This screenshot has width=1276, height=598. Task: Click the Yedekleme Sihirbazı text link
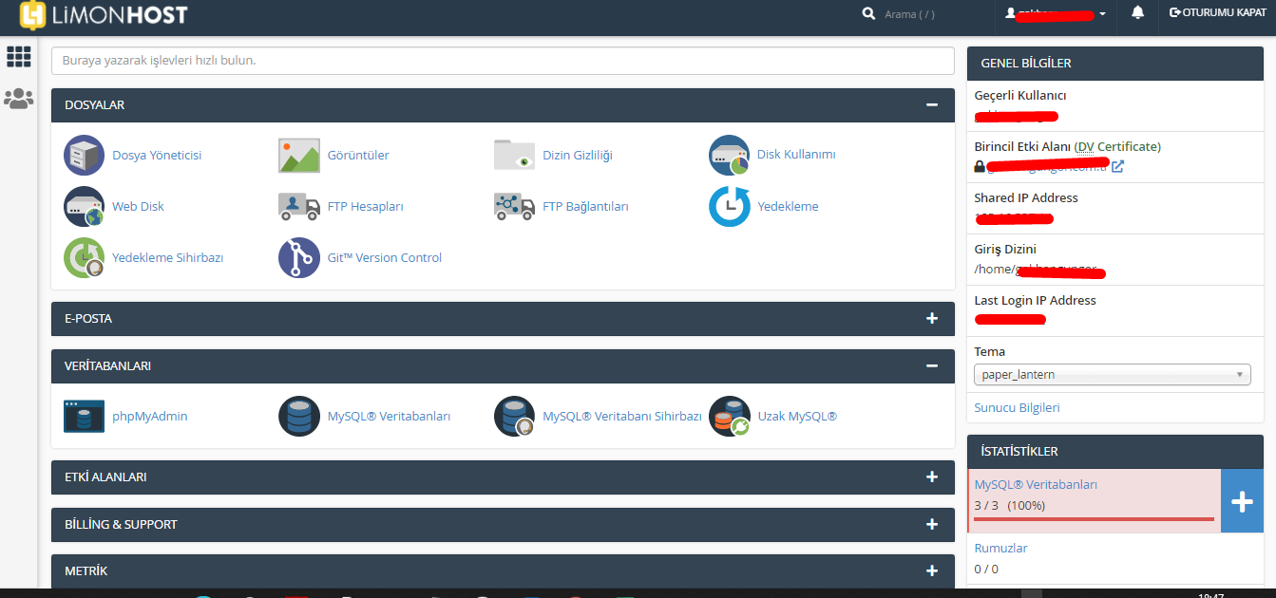[x=167, y=257]
